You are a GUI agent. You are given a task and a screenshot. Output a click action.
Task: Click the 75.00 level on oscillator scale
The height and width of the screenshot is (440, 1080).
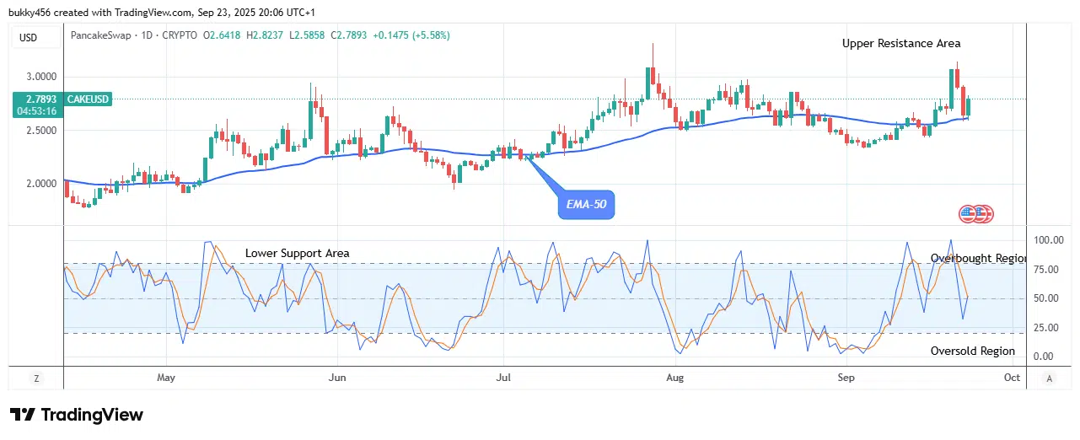[x=1048, y=270]
